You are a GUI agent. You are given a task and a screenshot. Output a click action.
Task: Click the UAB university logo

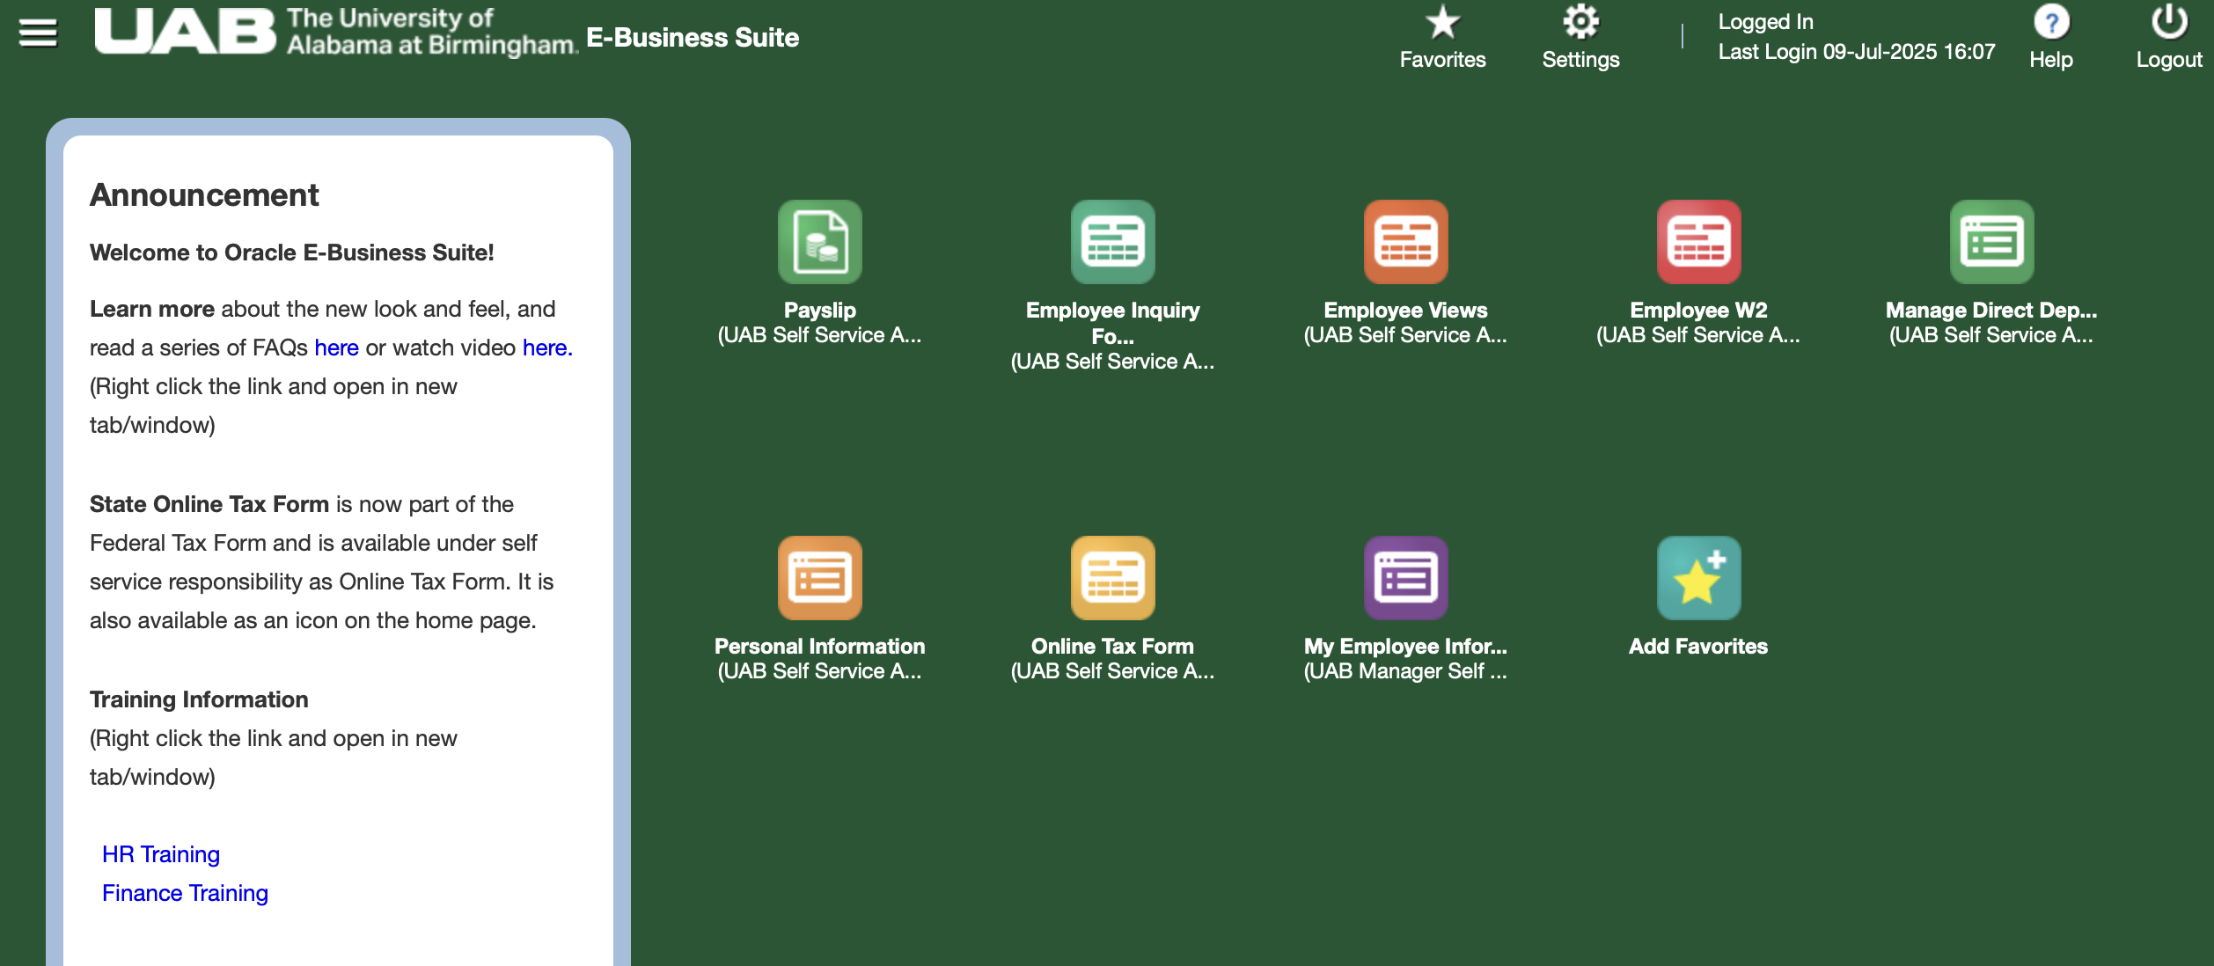pyautogui.click(x=335, y=32)
